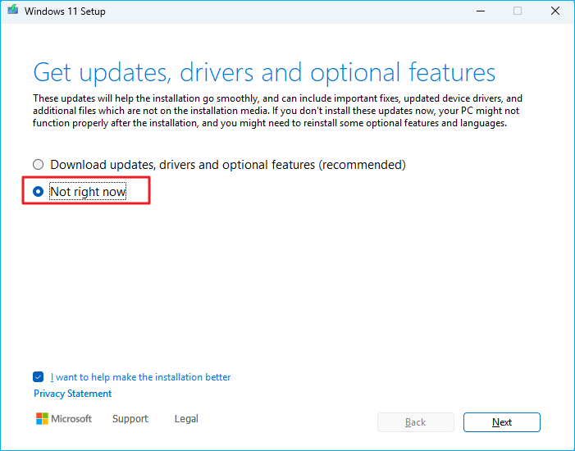Open the Legal link
Screen dimensions: 575x451
point(186,419)
